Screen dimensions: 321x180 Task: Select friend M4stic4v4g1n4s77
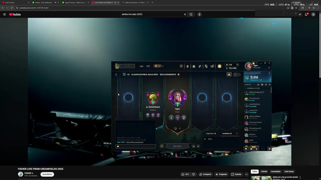[257, 93]
